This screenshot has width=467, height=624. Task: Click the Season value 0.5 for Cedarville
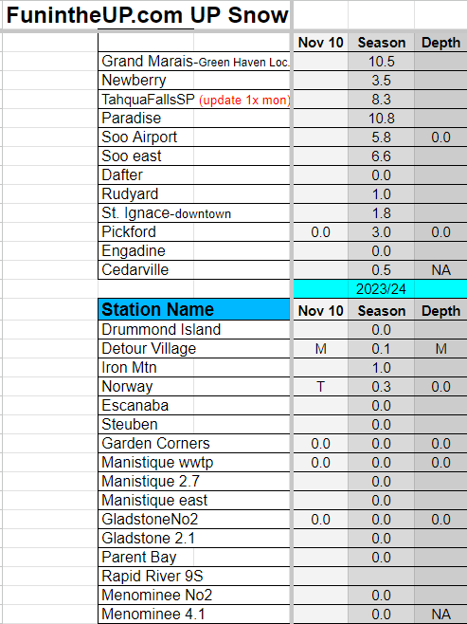(381, 270)
